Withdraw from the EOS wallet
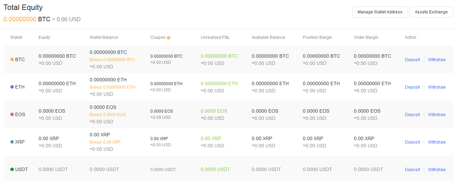457x181 pixels. coord(437,115)
